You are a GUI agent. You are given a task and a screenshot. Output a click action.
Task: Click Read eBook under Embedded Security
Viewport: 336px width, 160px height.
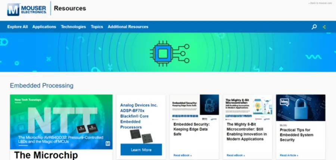tap(181, 155)
